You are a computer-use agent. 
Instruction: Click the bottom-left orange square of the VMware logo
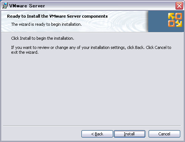coord(171,24)
